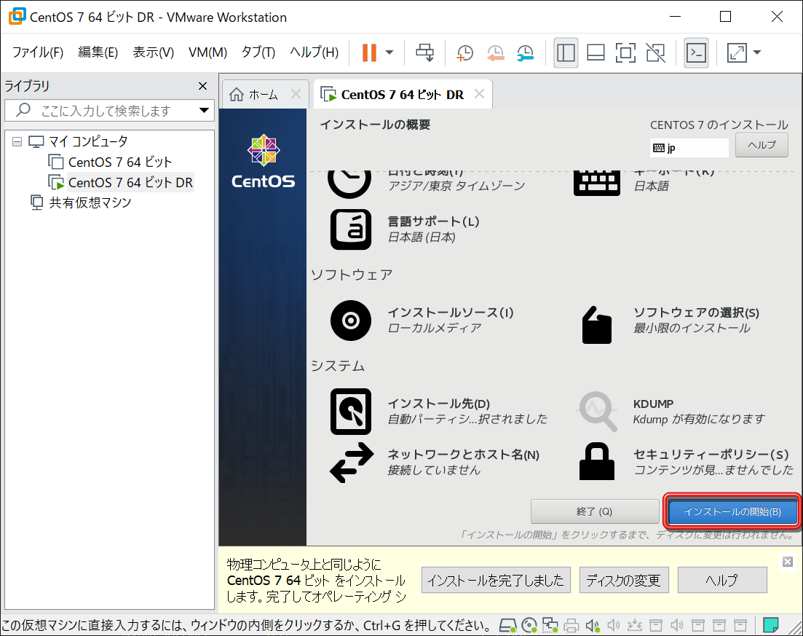803x636 pixels.
Task: Click the CD/DVD drive status icon
Action: 529,626
